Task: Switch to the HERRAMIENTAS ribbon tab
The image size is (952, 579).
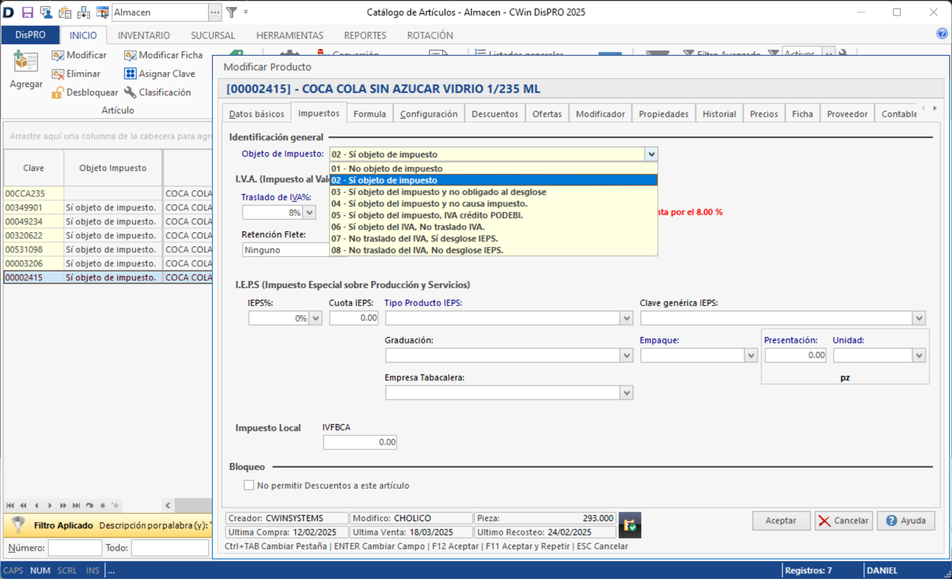Action: pos(290,35)
